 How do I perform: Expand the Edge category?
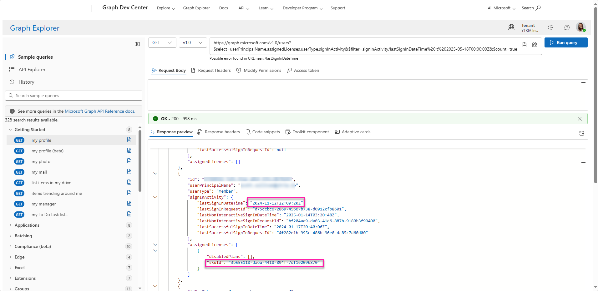10,257
